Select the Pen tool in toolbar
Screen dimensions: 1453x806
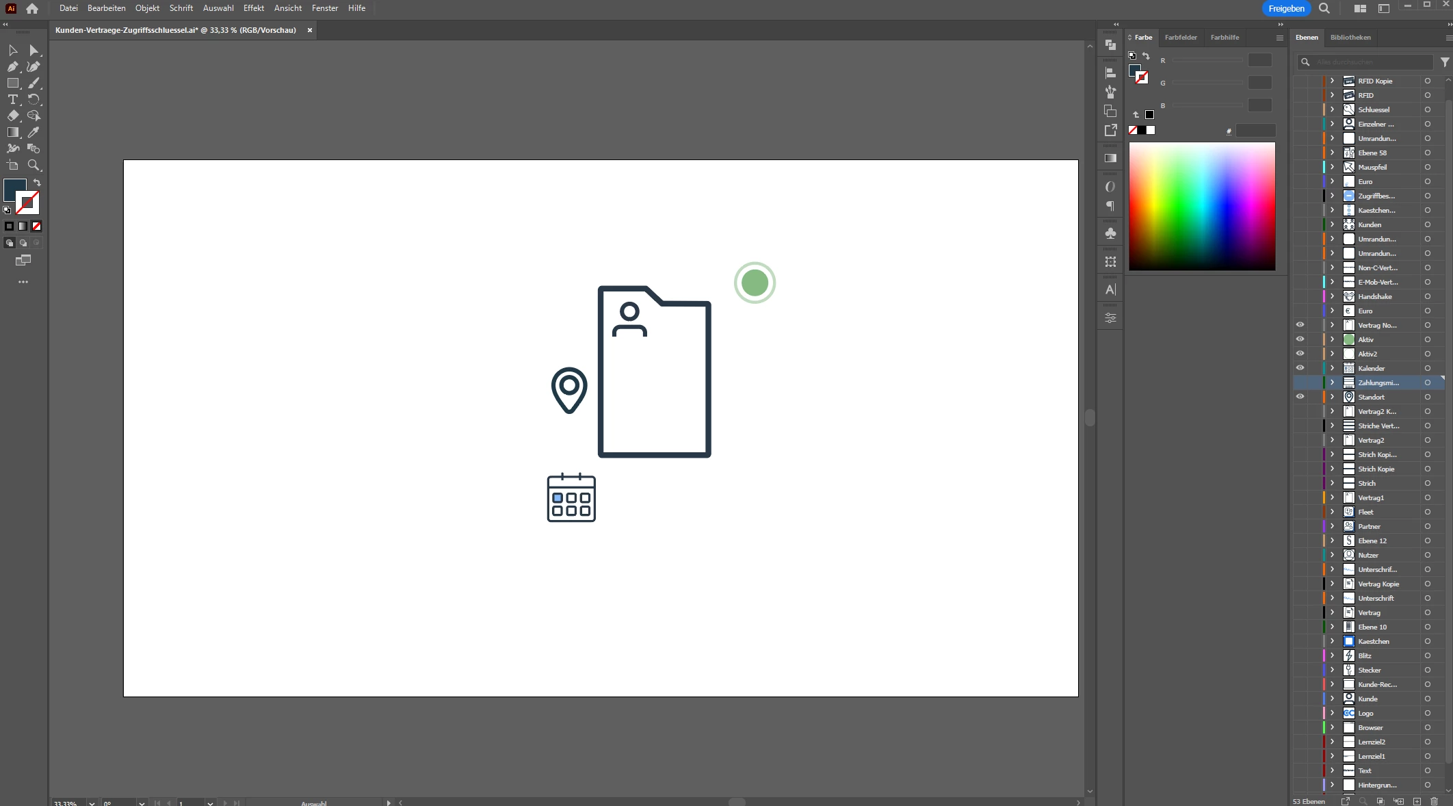12,67
